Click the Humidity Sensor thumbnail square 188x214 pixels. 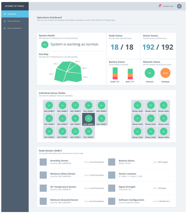click(43, 162)
